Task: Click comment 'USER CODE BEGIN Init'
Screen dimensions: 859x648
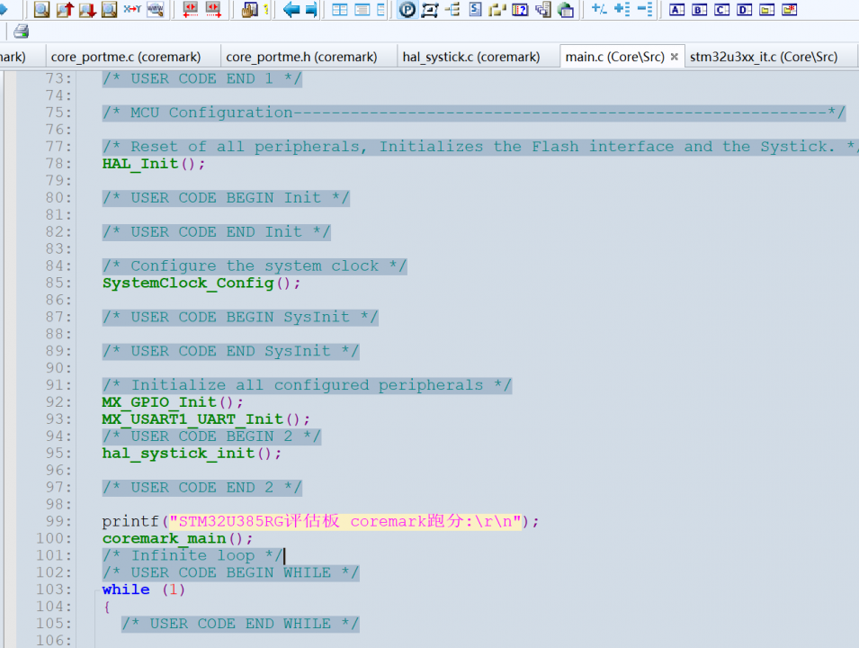Action: [x=226, y=198]
